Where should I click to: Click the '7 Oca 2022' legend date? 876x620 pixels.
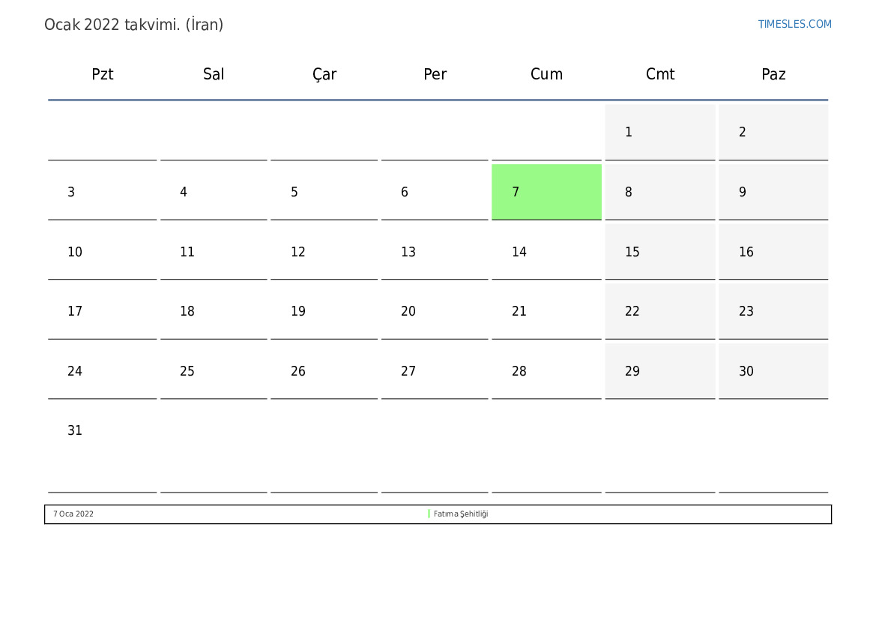pyautogui.click(x=73, y=514)
